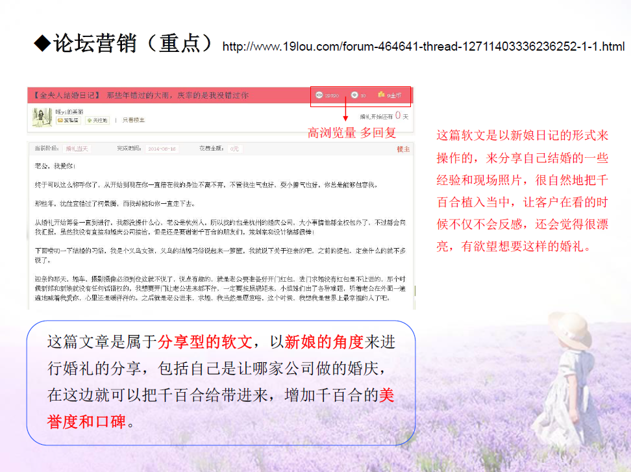Click the poster username beside the avatar
Image resolution: width=631 pixels, height=472 pixels.
[69, 111]
